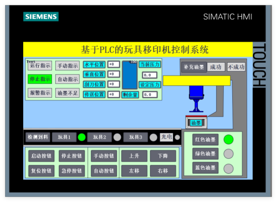Click the small gray lamp beside 光电
This screenshot has width=277, height=202.
(x=177, y=138)
